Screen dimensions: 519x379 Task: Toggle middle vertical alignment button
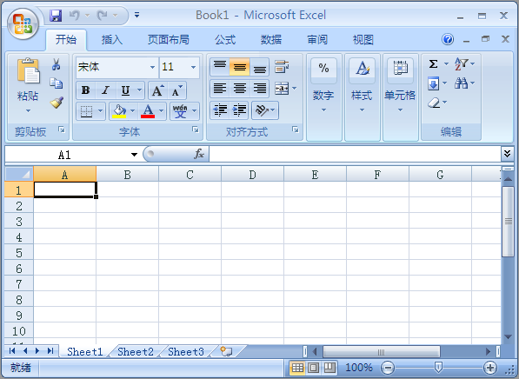239,67
